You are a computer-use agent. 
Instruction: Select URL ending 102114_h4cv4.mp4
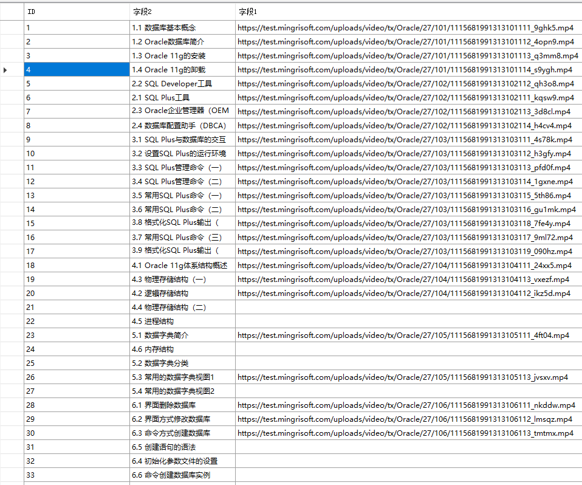click(x=409, y=126)
